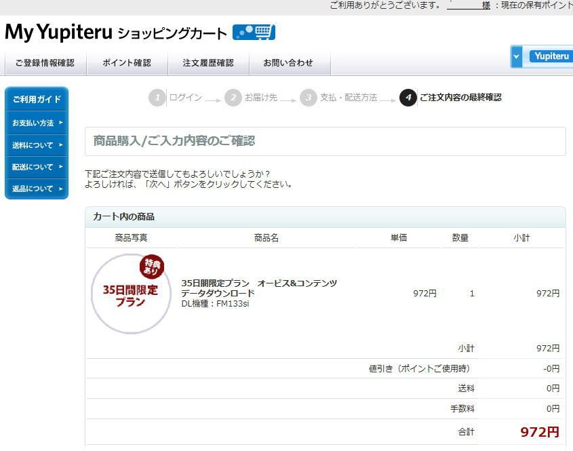Click the 送料 label

point(467,388)
